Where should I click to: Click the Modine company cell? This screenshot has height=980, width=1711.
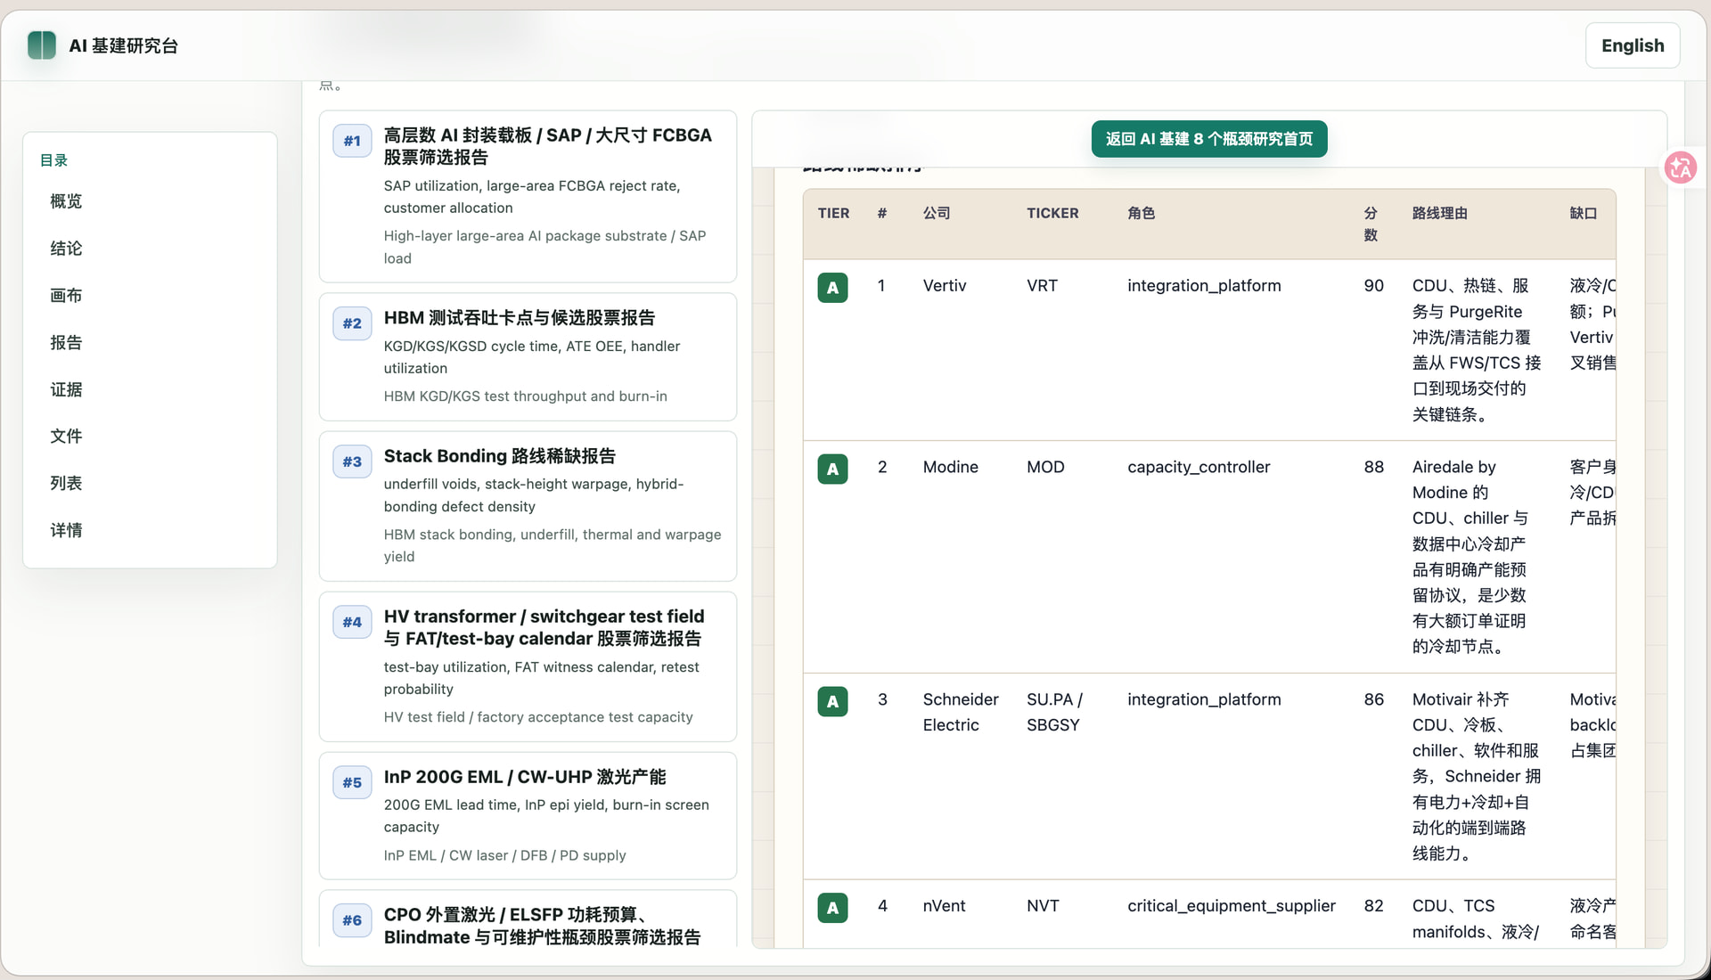click(950, 468)
